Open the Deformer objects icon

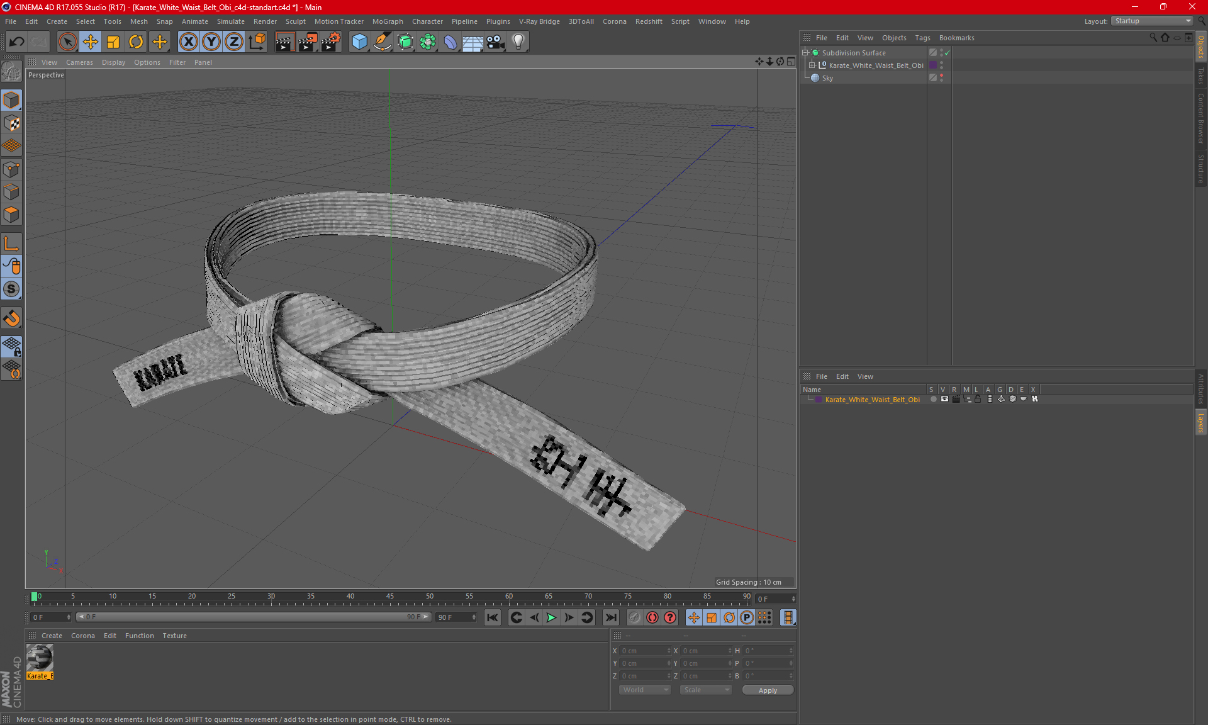pos(450,42)
